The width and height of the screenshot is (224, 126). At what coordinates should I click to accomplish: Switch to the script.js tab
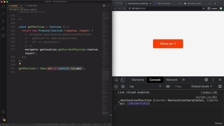14,6
